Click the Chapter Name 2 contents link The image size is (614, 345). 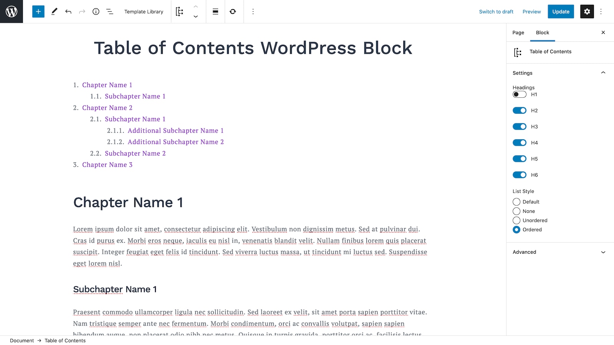click(107, 108)
